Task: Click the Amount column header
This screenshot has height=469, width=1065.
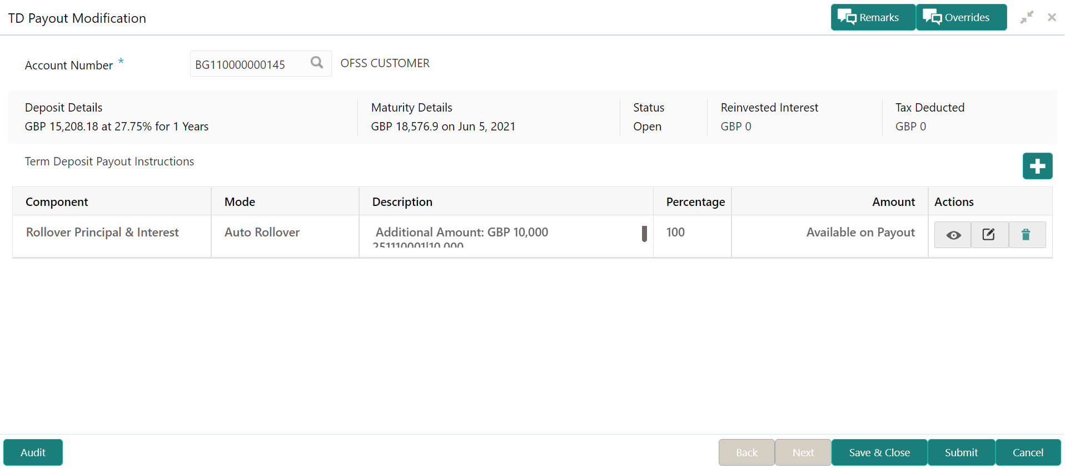Action: pos(893,202)
